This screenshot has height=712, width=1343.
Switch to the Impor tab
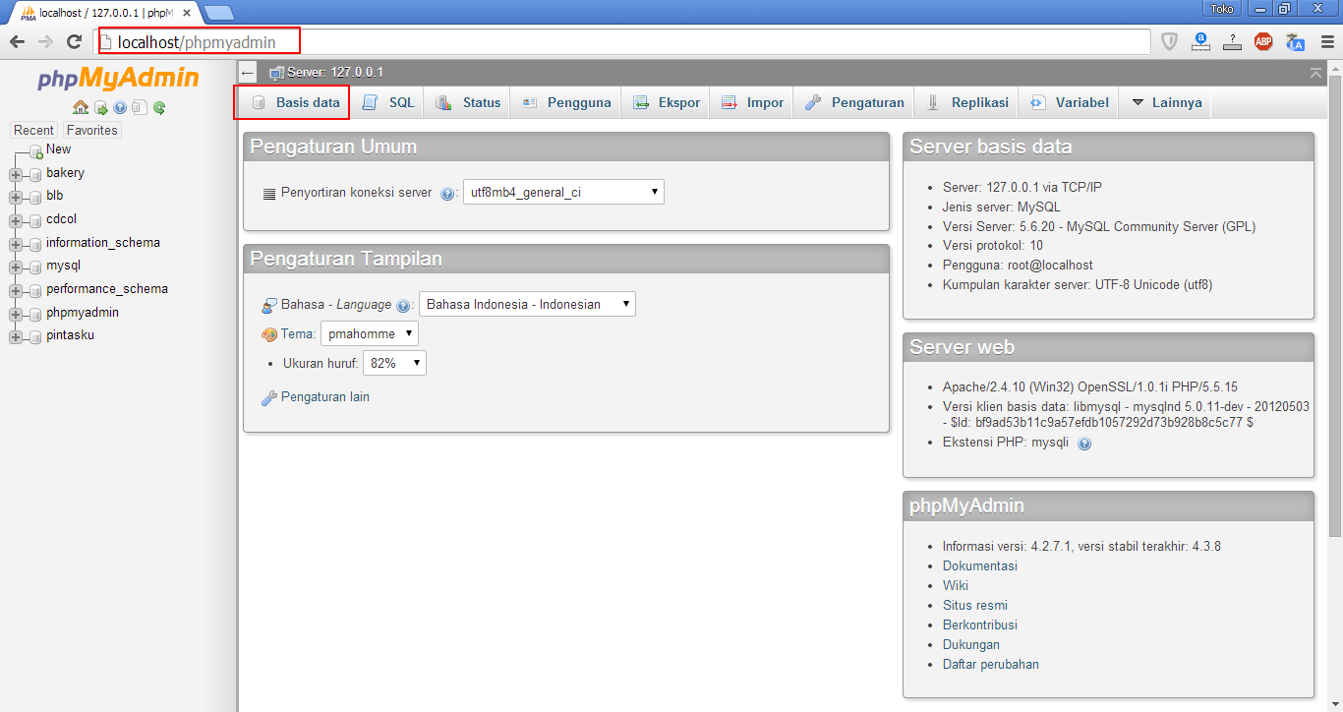click(x=752, y=102)
